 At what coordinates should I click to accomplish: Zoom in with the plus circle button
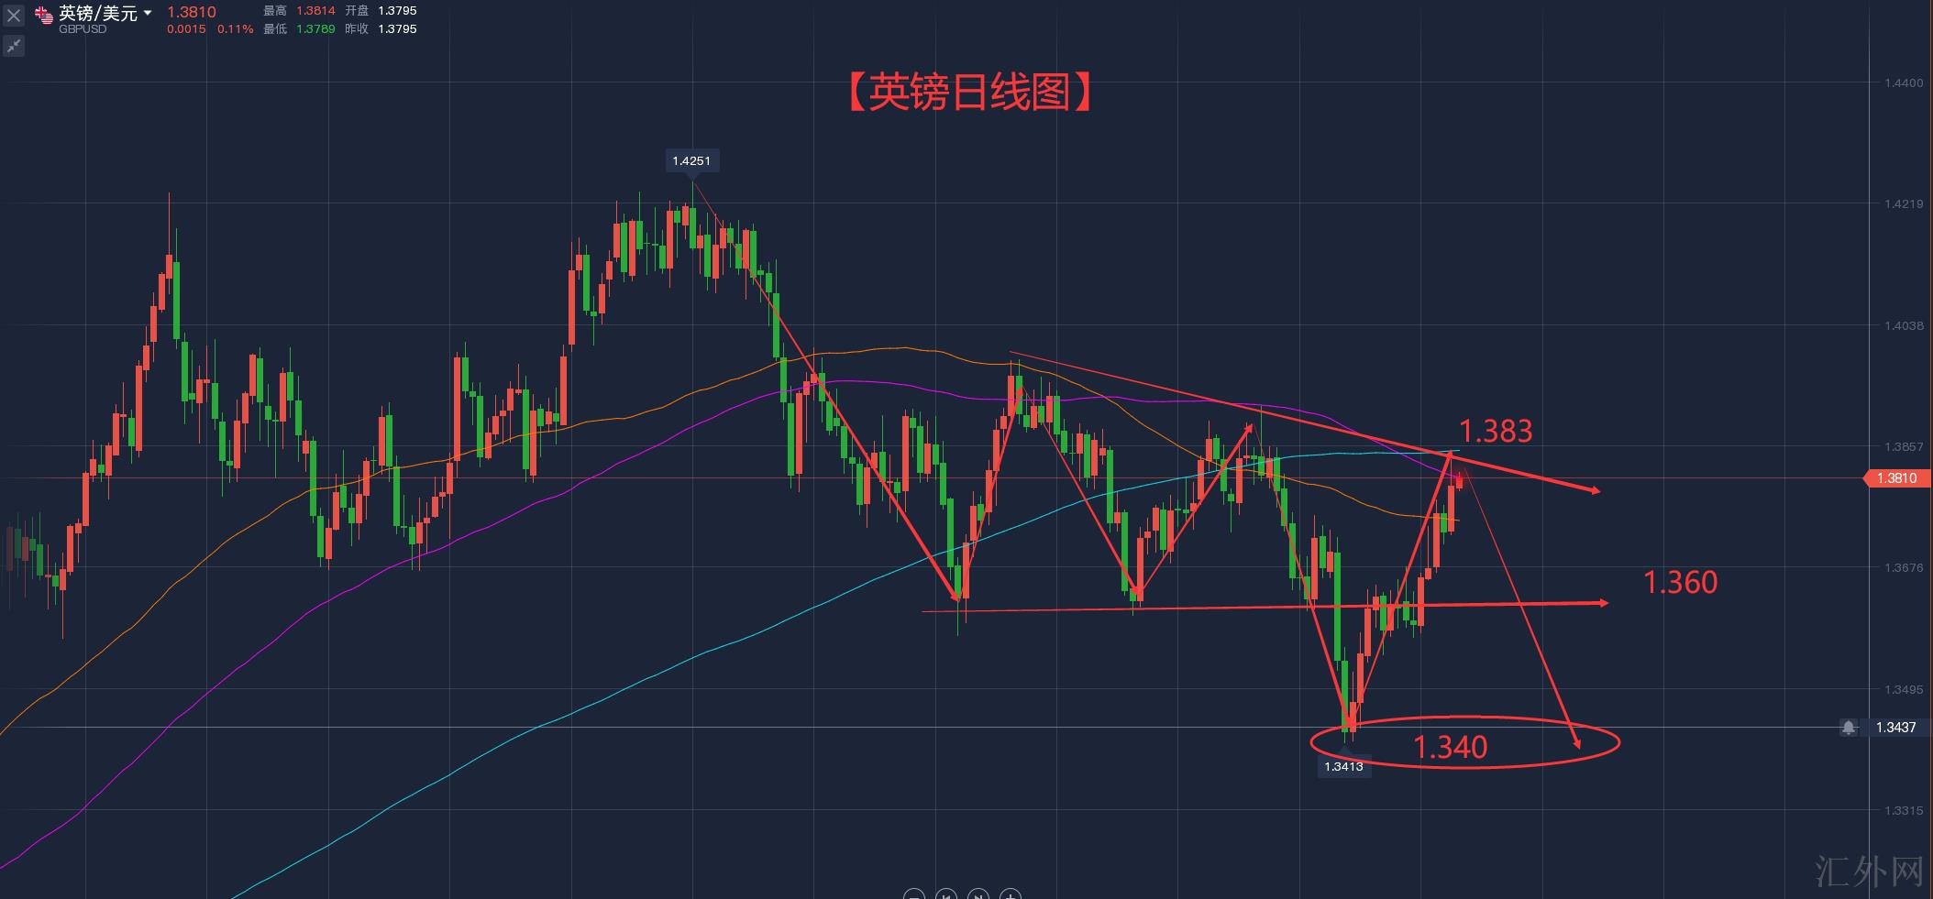1010,894
